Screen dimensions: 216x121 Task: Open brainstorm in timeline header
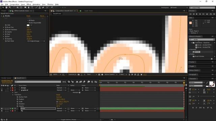click(x=88, y=82)
